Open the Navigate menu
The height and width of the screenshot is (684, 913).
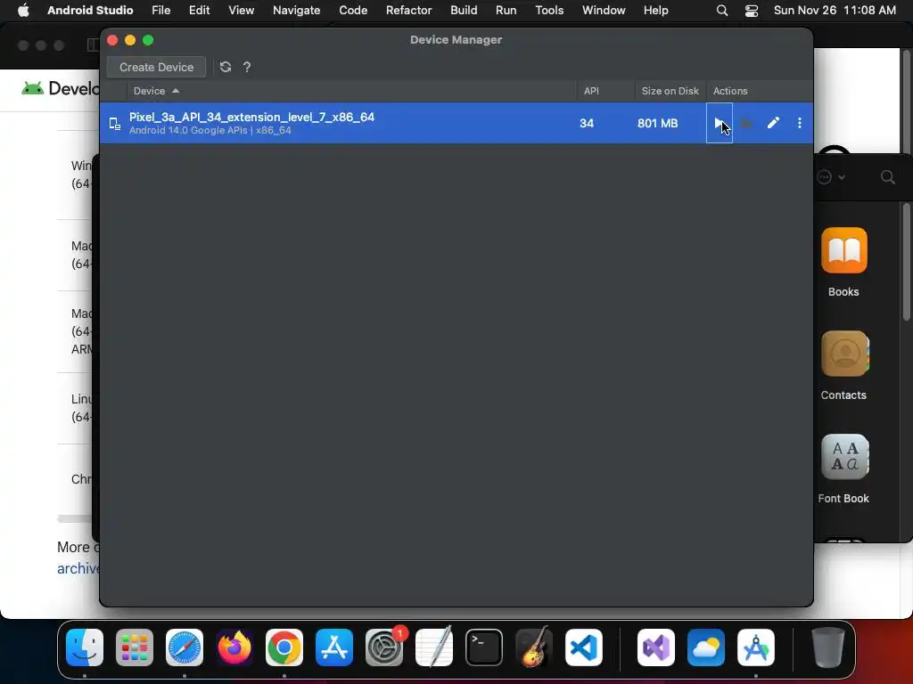point(296,11)
